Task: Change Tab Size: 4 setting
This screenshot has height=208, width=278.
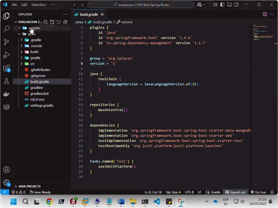Action: click(x=173, y=192)
